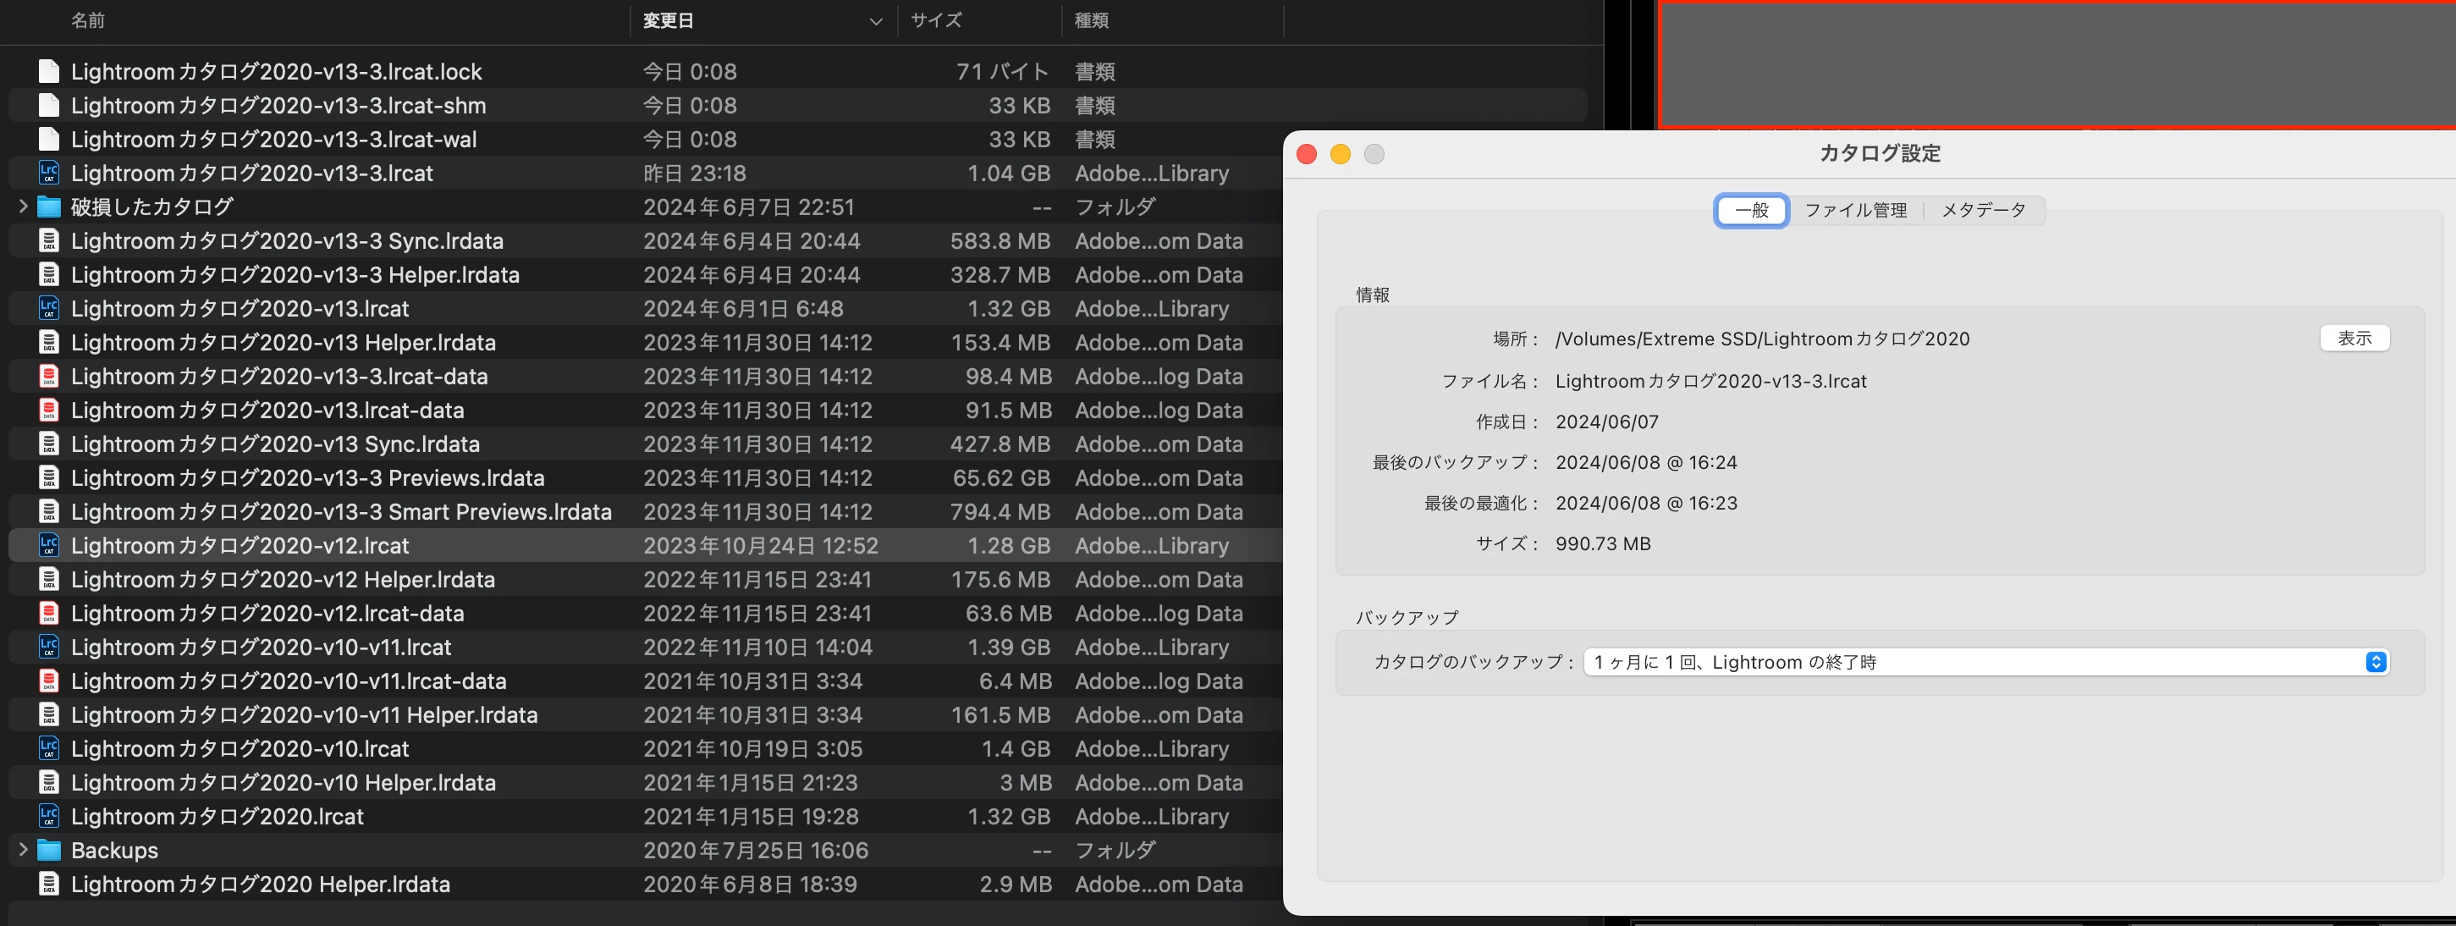Viewport: 2456px width, 926px height.
Task: Click the v13-3.lrcat.lock document icon
Action: click(x=48, y=72)
